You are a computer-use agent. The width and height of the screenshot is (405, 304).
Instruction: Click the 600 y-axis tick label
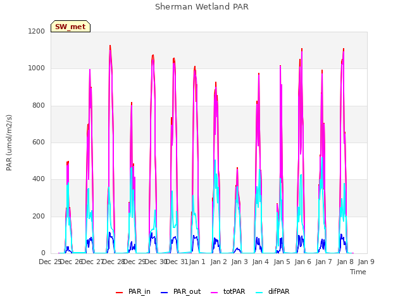39,142
